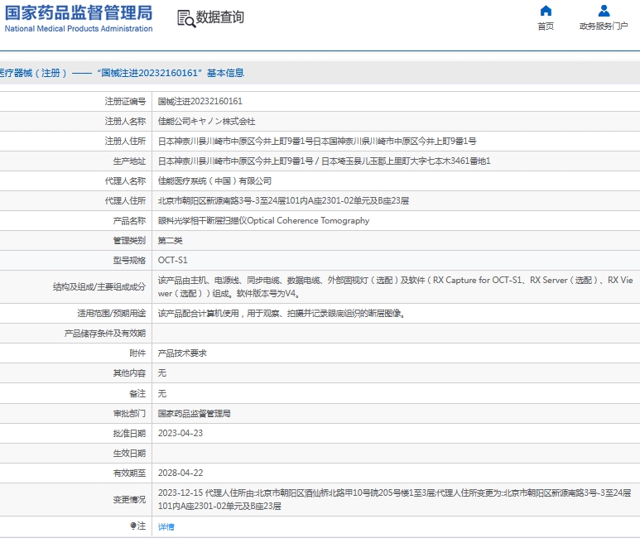The image size is (640, 543).
Task: Click the 无 value in 备注 row
Action: pos(162,393)
